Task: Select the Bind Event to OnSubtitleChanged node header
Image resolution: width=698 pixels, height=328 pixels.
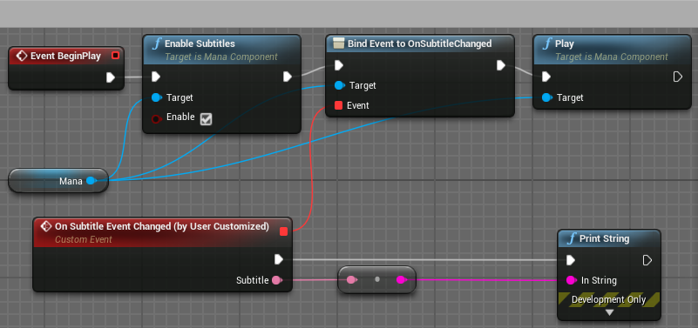Action: click(420, 44)
